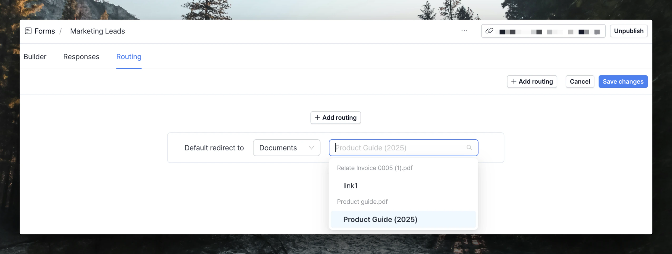Click the Unpublish button
This screenshot has width=672, height=254.
point(629,31)
